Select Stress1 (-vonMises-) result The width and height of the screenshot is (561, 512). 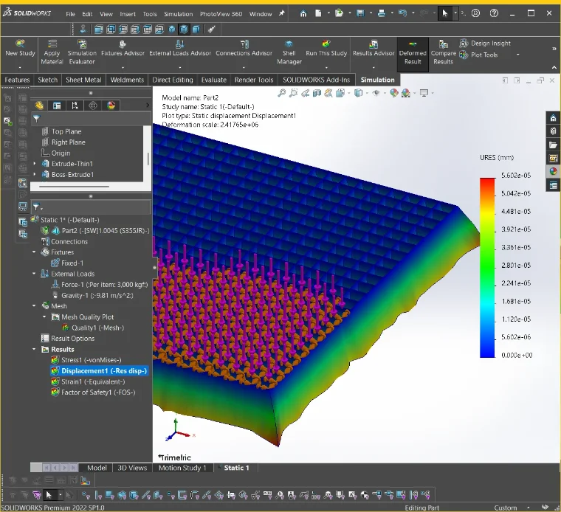(x=86, y=360)
